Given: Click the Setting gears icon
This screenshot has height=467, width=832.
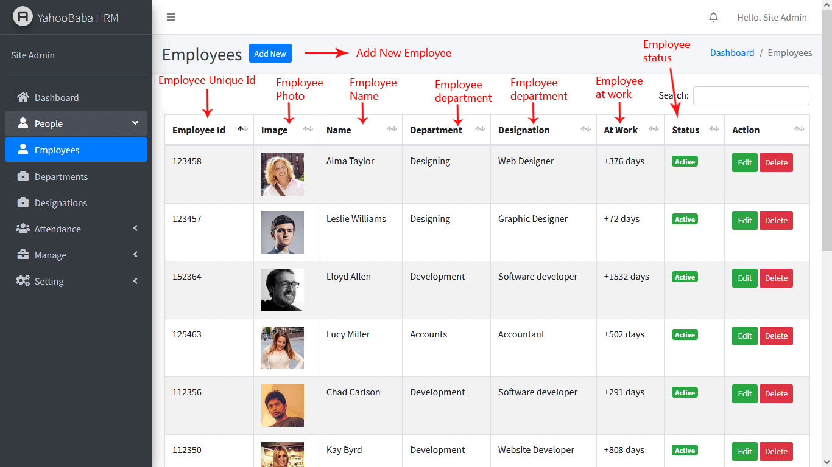Looking at the screenshot, I should [23, 281].
